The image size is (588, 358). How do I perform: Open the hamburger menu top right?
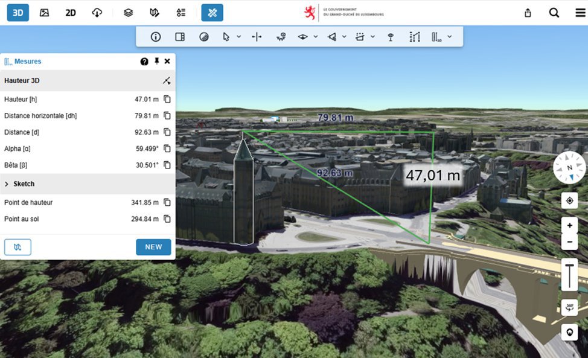[x=580, y=12]
